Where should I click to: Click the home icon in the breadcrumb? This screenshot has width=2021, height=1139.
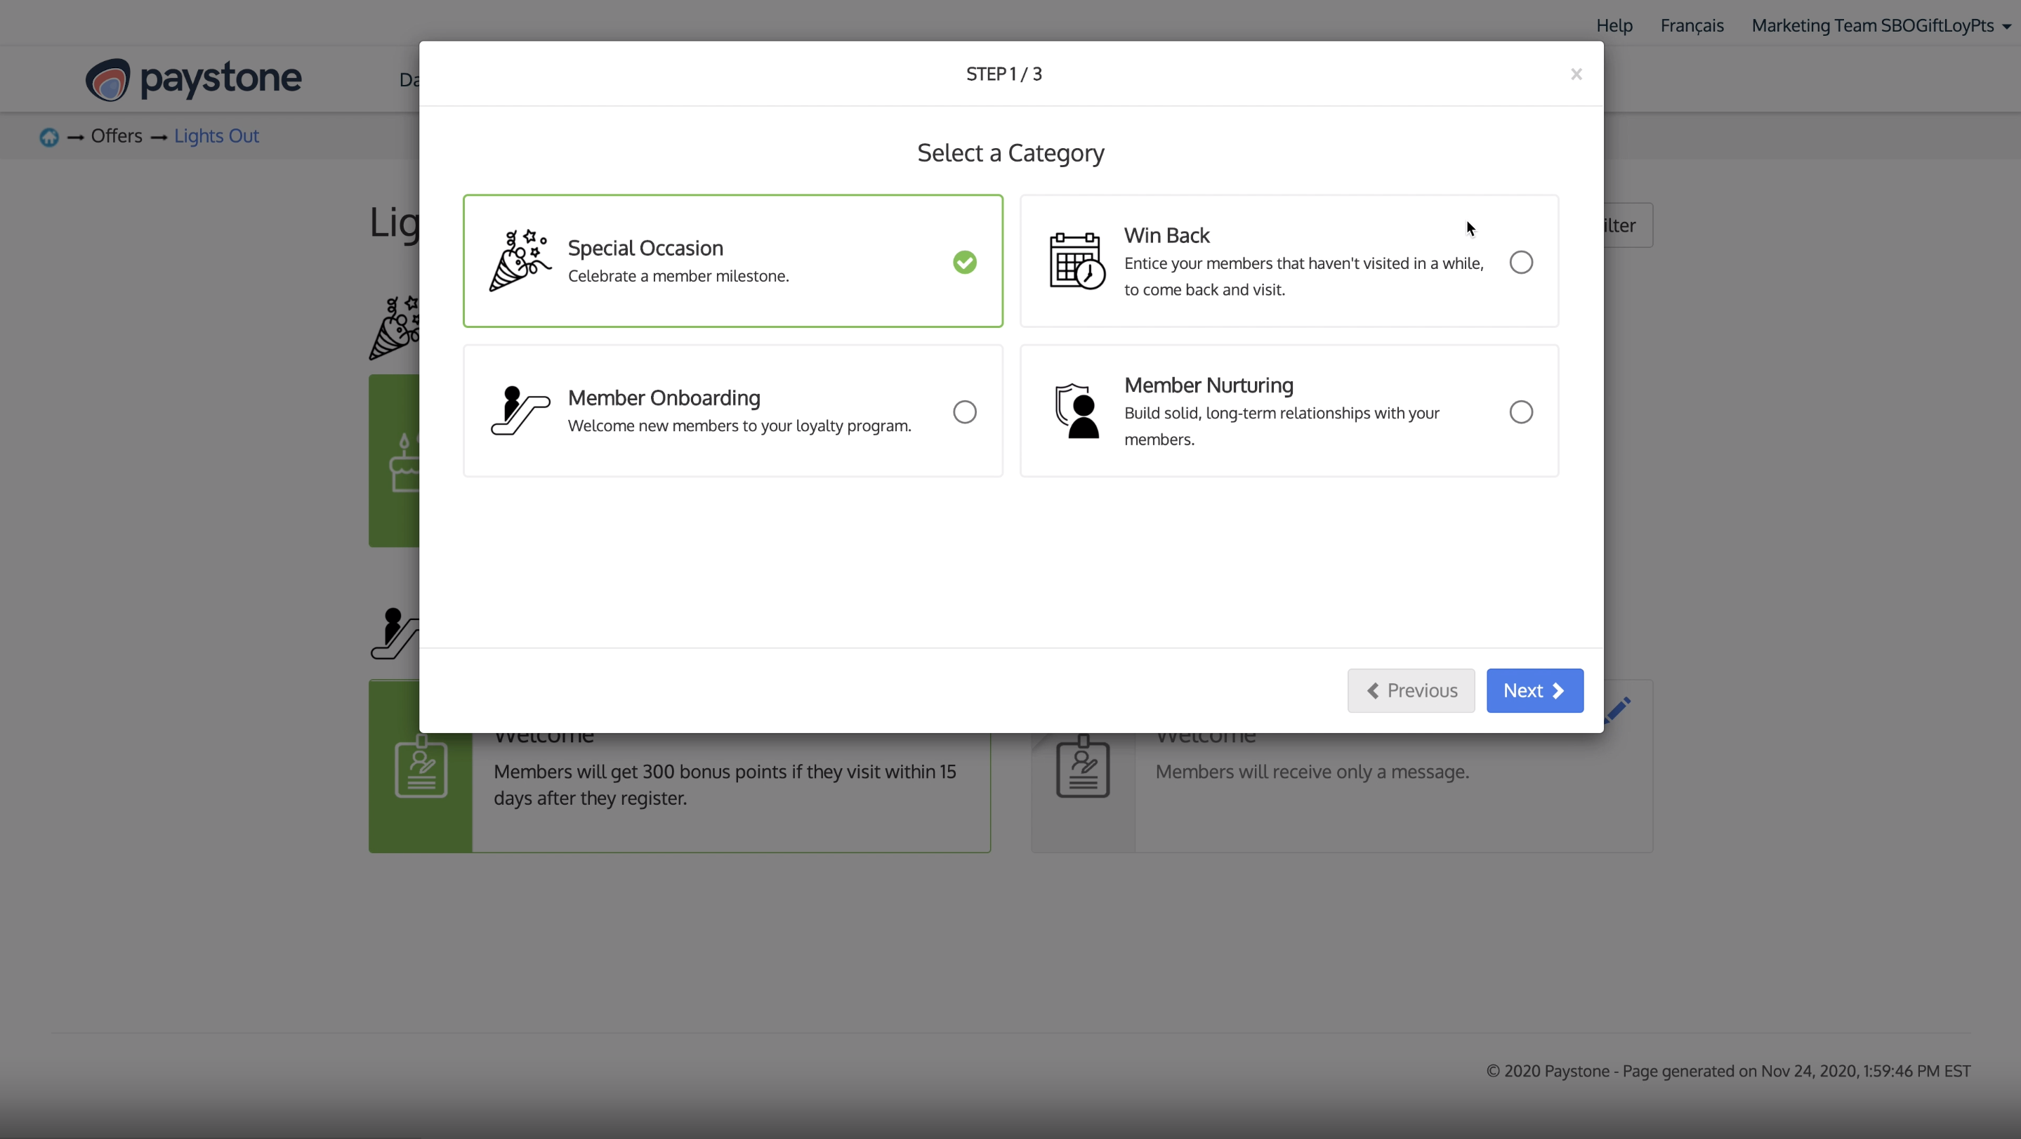tap(48, 136)
